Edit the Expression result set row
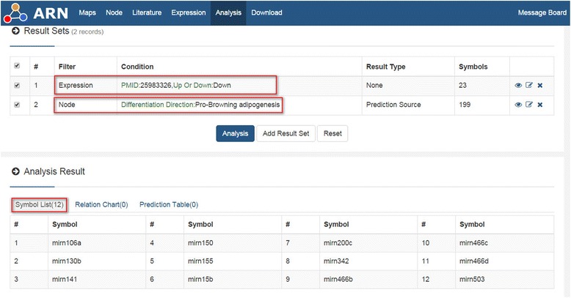This screenshot has height=298, width=571. (x=529, y=85)
